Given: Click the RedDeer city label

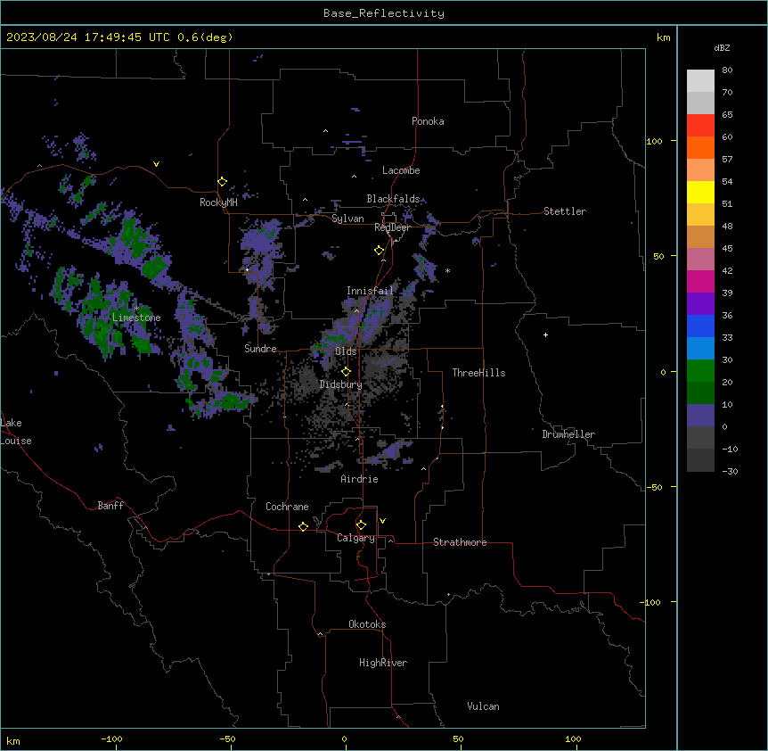Looking at the screenshot, I should click(392, 227).
